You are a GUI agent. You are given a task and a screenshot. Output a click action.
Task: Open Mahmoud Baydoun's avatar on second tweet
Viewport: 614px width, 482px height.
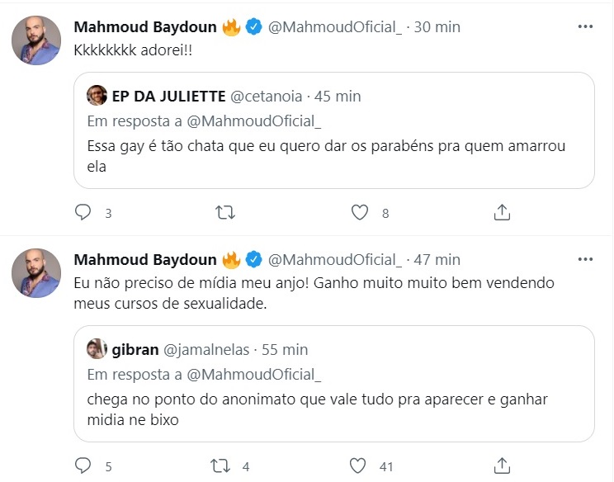(x=36, y=272)
